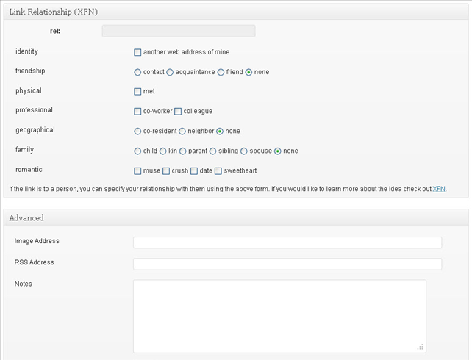Collapse the Advanced section header
Screen dimensions: 472x360
tap(236, 217)
